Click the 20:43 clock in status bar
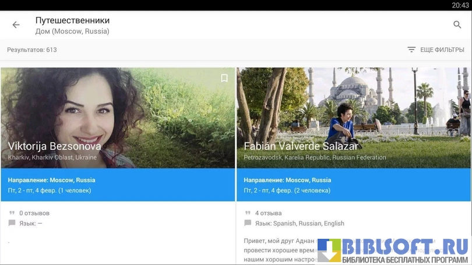This screenshot has width=472, height=265. tap(460, 5)
